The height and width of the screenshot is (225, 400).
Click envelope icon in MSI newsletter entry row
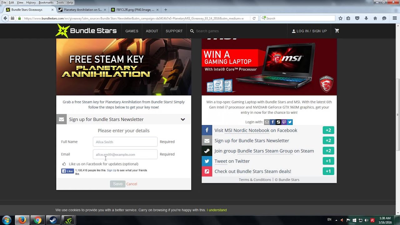207,141
